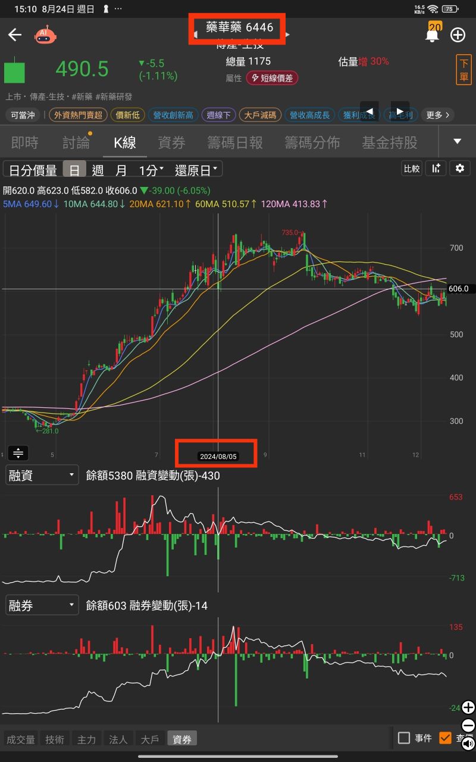Open the AI robot assistant icon
The width and height of the screenshot is (476, 762).
tap(45, 35)
